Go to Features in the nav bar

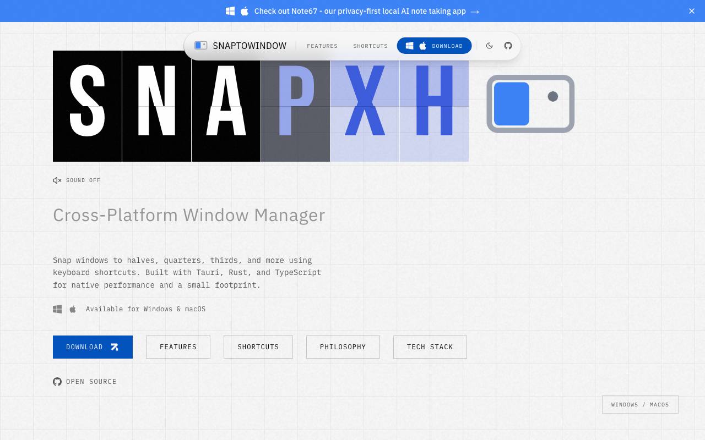click(322, 46)
